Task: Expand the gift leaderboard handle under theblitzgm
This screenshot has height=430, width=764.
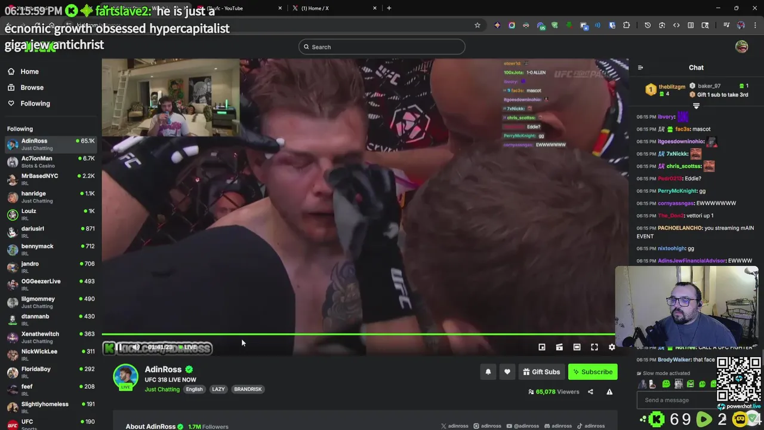Action: click(696, 106)
